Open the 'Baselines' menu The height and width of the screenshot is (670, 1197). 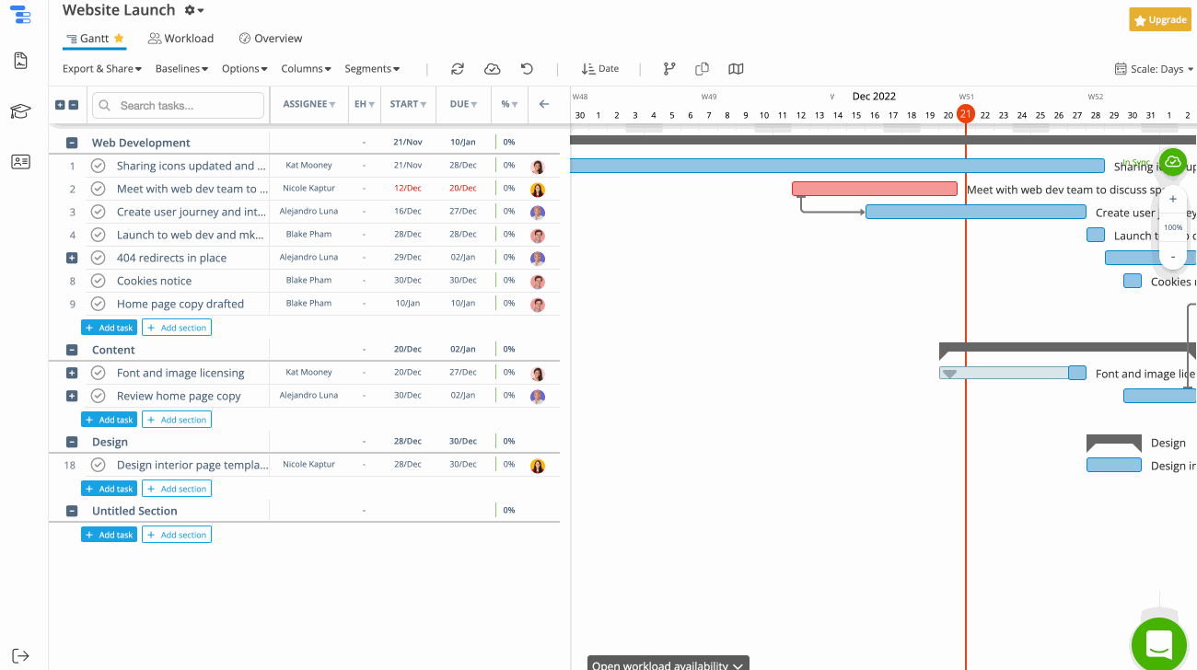click(x=180, y=68)
